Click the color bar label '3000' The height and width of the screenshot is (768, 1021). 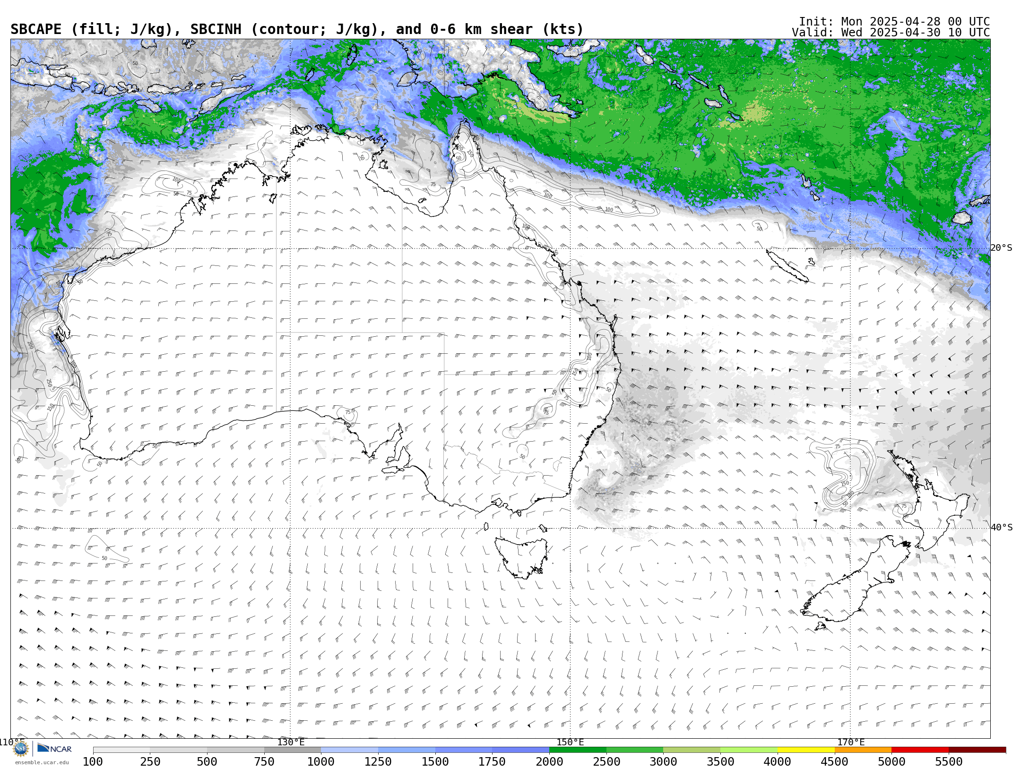coord(663,762)
